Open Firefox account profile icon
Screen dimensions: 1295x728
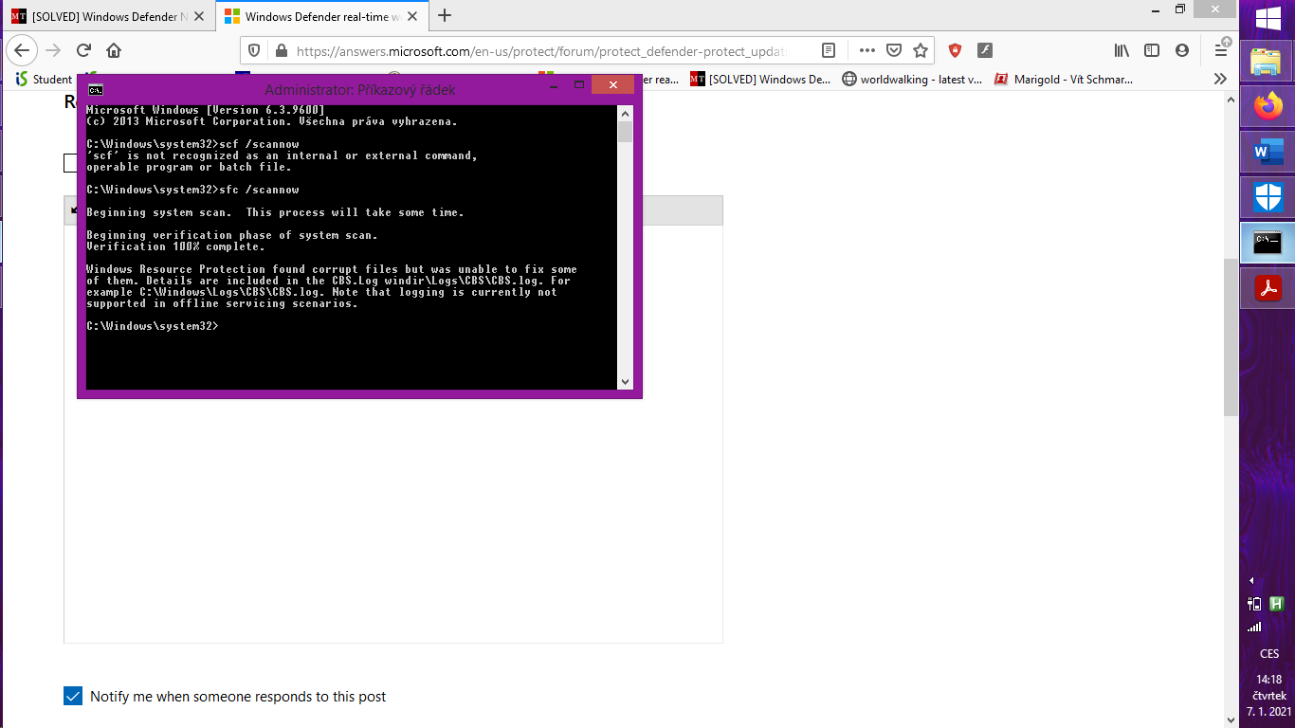1181,50
